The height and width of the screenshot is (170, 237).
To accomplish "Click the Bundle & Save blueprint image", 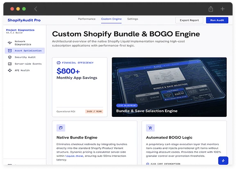I will click(x=169, y=87).
